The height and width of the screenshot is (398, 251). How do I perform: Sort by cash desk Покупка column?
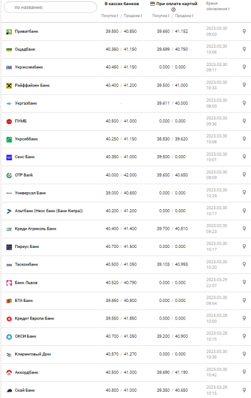coord(110,16)
